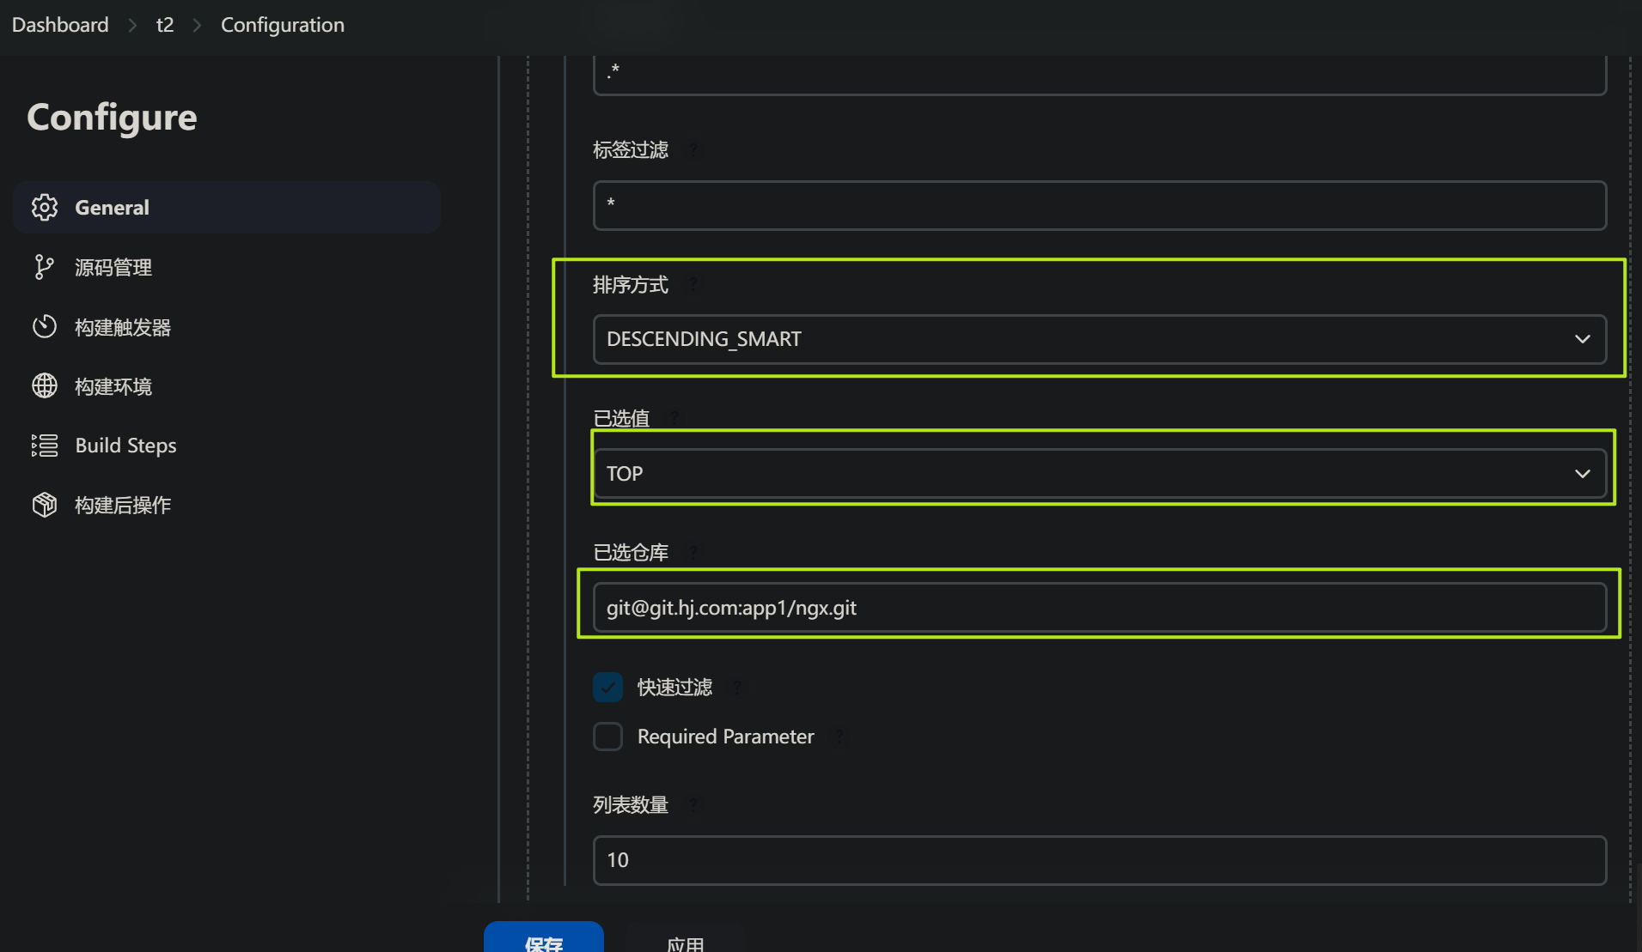Screen dimensions: 1642x952
Task: Open help for 排序方式 setting
Action: [x=693, y=284]
